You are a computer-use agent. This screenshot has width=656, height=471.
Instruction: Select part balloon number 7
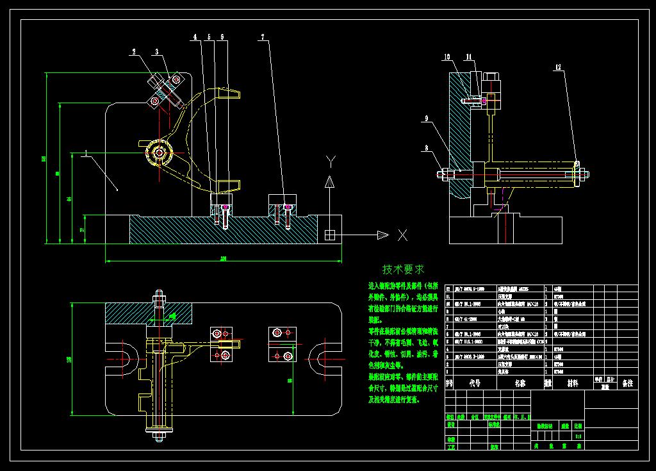[x=263, y=37]
